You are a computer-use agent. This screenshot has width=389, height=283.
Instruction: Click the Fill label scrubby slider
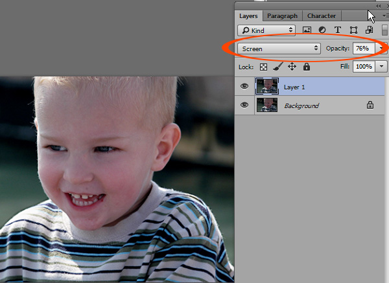coord(345,66)
